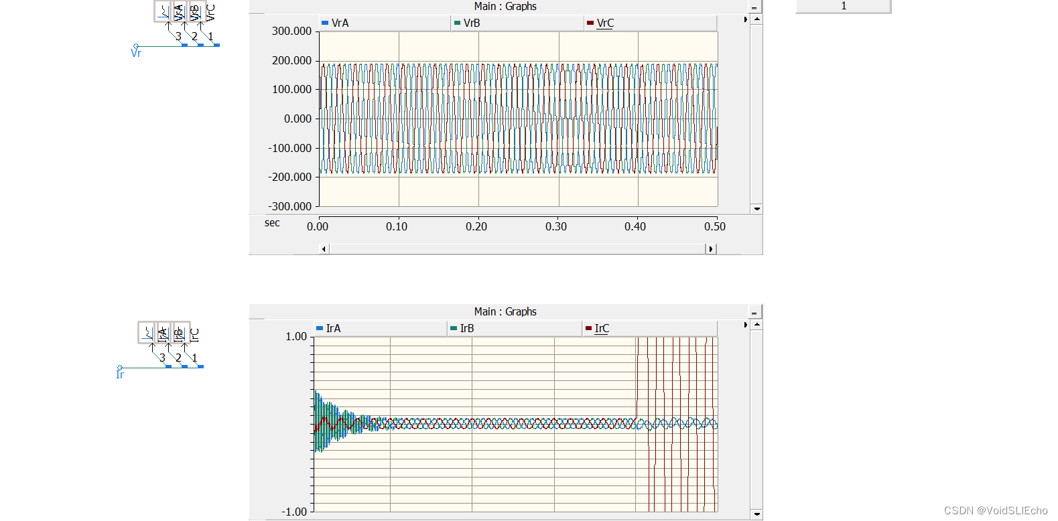Select the IrB curve legend entry
Viewport: 1058px width, 521px height.
514,329
